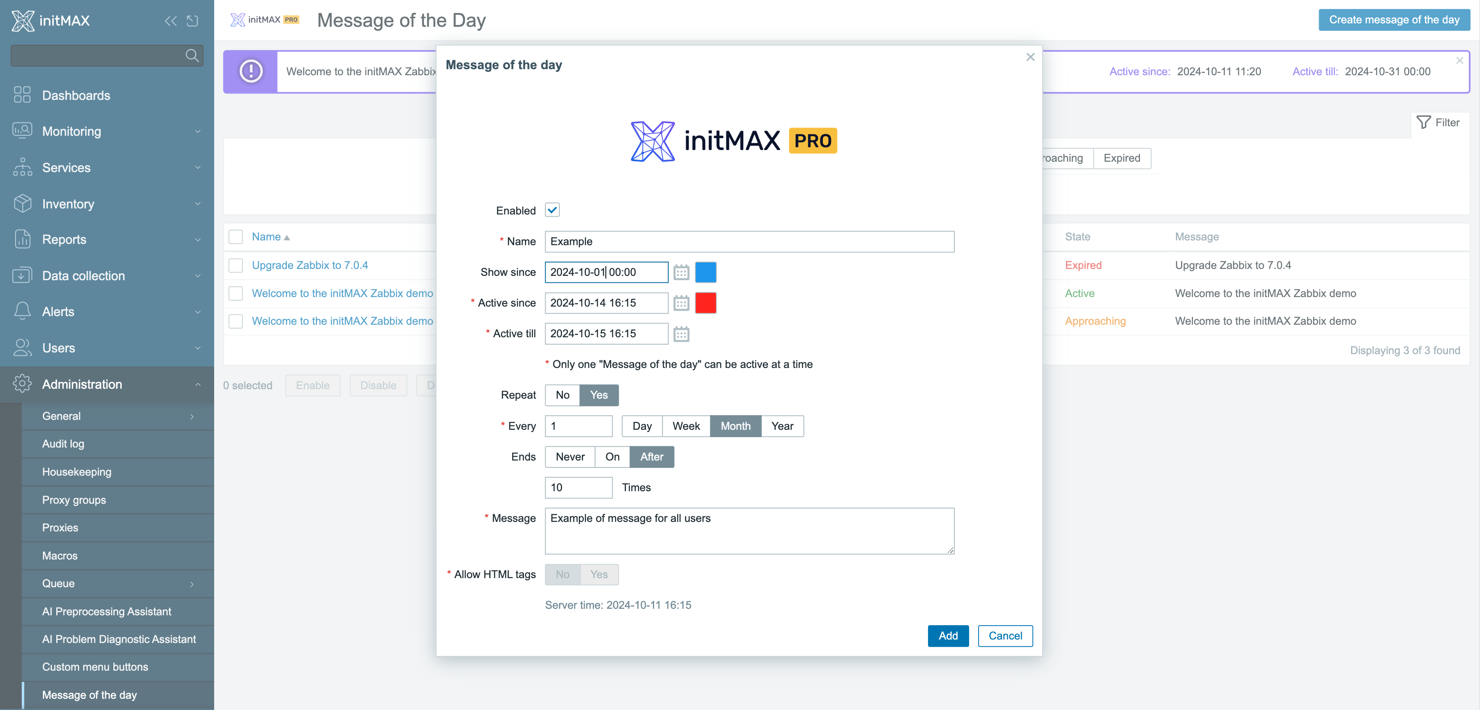Open the General submenu arrow

192,416
